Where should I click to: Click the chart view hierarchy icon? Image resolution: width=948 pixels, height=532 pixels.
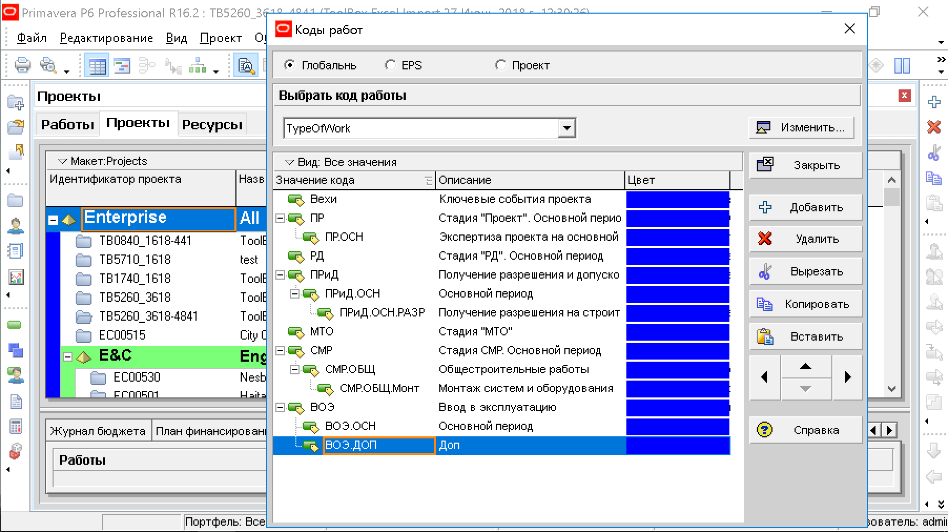[198, 65]
